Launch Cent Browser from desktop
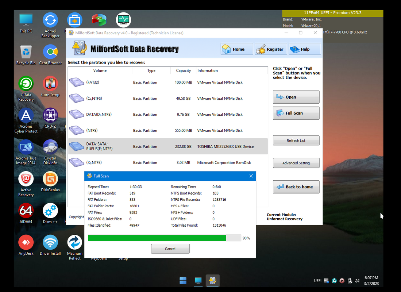401x292 pixels. pos(50,55)
